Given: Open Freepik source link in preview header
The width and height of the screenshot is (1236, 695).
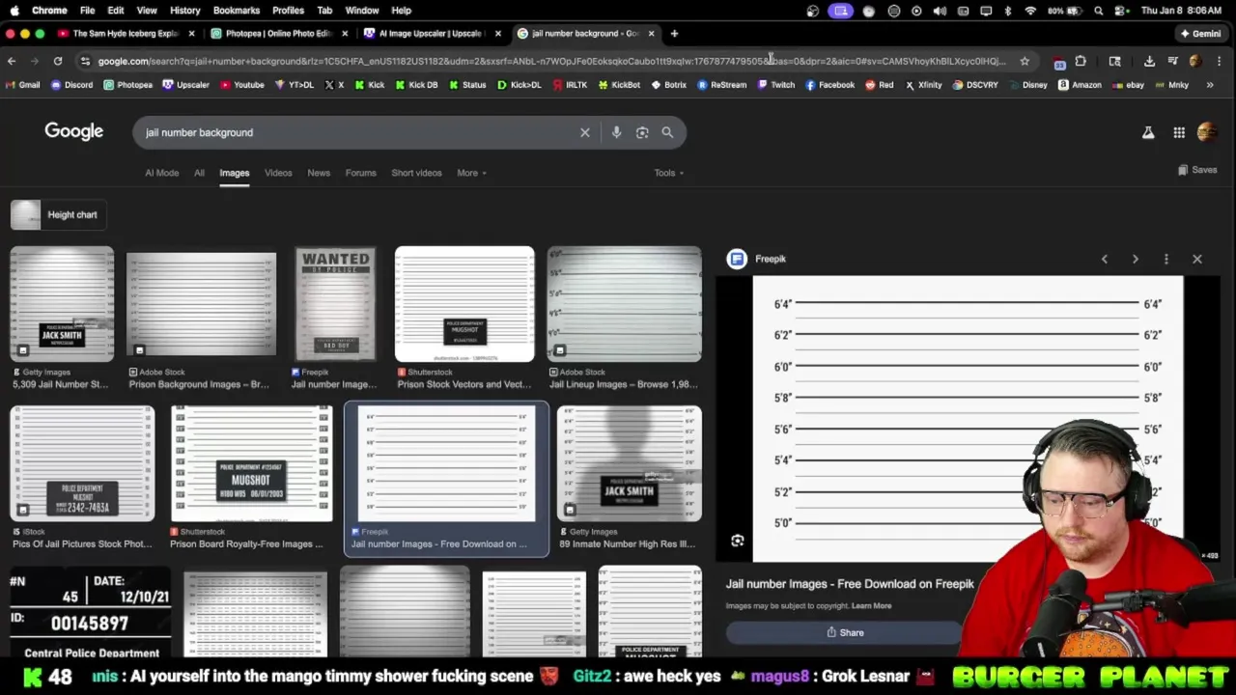Looking at the screenshot, I should tap(758, 259).
